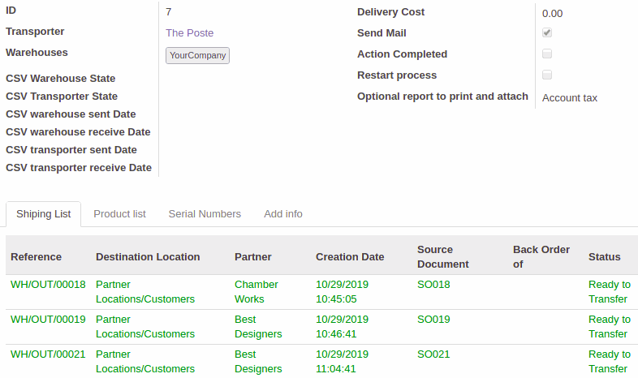Click the Chamber Works partner cell
Image resolution: width=638 pixels, height=378 pixels.
256,292
